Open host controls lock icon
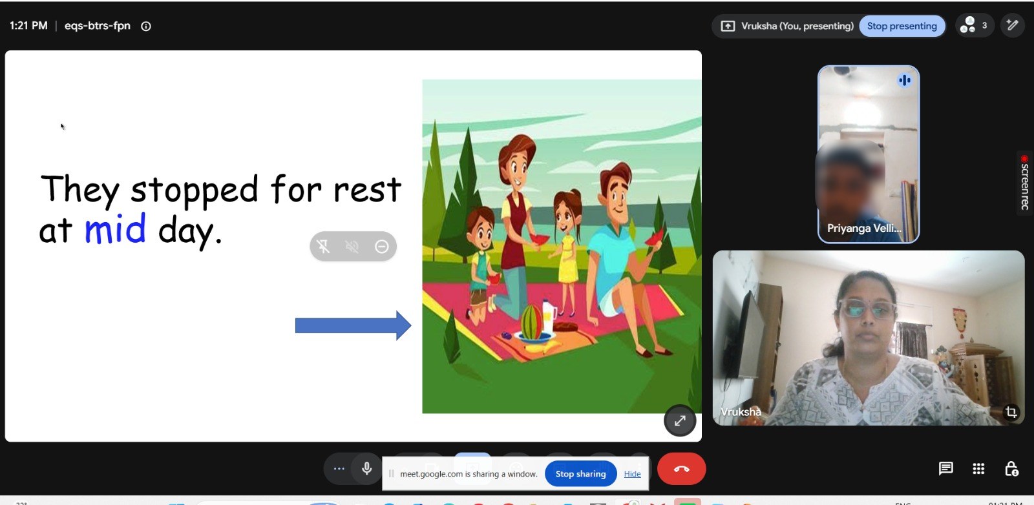This screenshot has width=1034, height=505. pyautogui.click(x=1011, y=469)
